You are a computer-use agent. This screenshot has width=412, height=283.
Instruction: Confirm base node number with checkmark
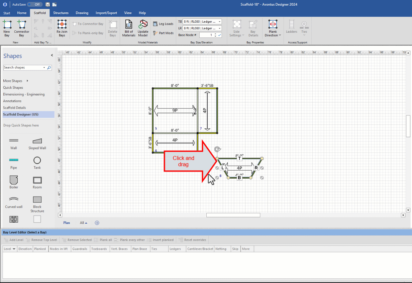(220, 35)
